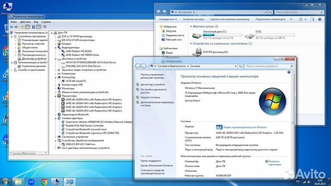Click the help icon in System window
The width and height of the screenshot is (331, 186).
pos(289,72)
